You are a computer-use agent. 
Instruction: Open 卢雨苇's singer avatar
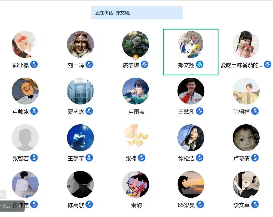click(x=136, y=91)
